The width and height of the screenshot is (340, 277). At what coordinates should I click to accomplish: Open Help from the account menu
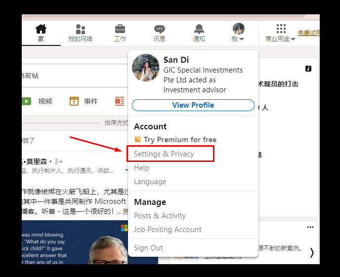141,168
